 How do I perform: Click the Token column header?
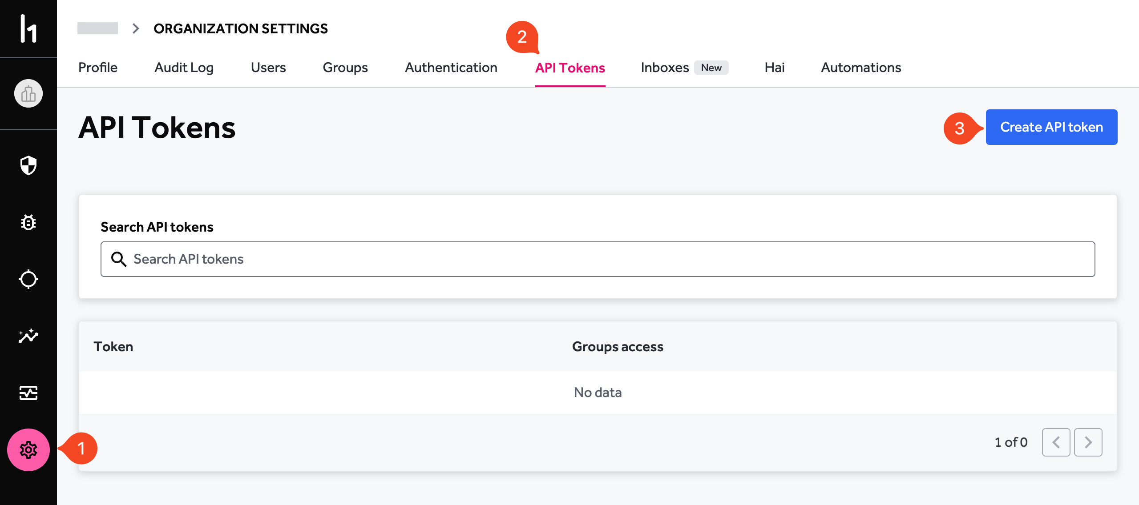click(113, 347)
